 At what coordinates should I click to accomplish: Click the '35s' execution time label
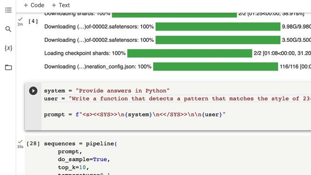coord(20,147)
